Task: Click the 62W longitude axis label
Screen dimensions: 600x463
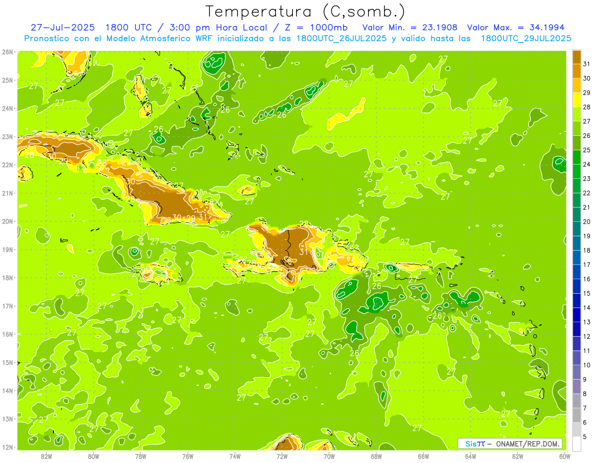Action: 517,456
